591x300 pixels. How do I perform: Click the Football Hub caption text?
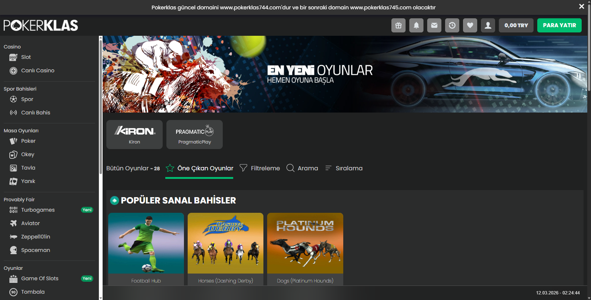[146, 281]
